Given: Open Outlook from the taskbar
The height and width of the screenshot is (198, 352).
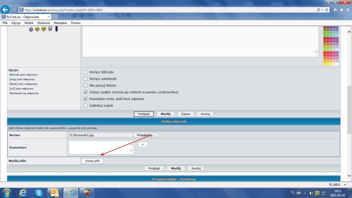Looking at the screenshot, I should pos(55,193).
